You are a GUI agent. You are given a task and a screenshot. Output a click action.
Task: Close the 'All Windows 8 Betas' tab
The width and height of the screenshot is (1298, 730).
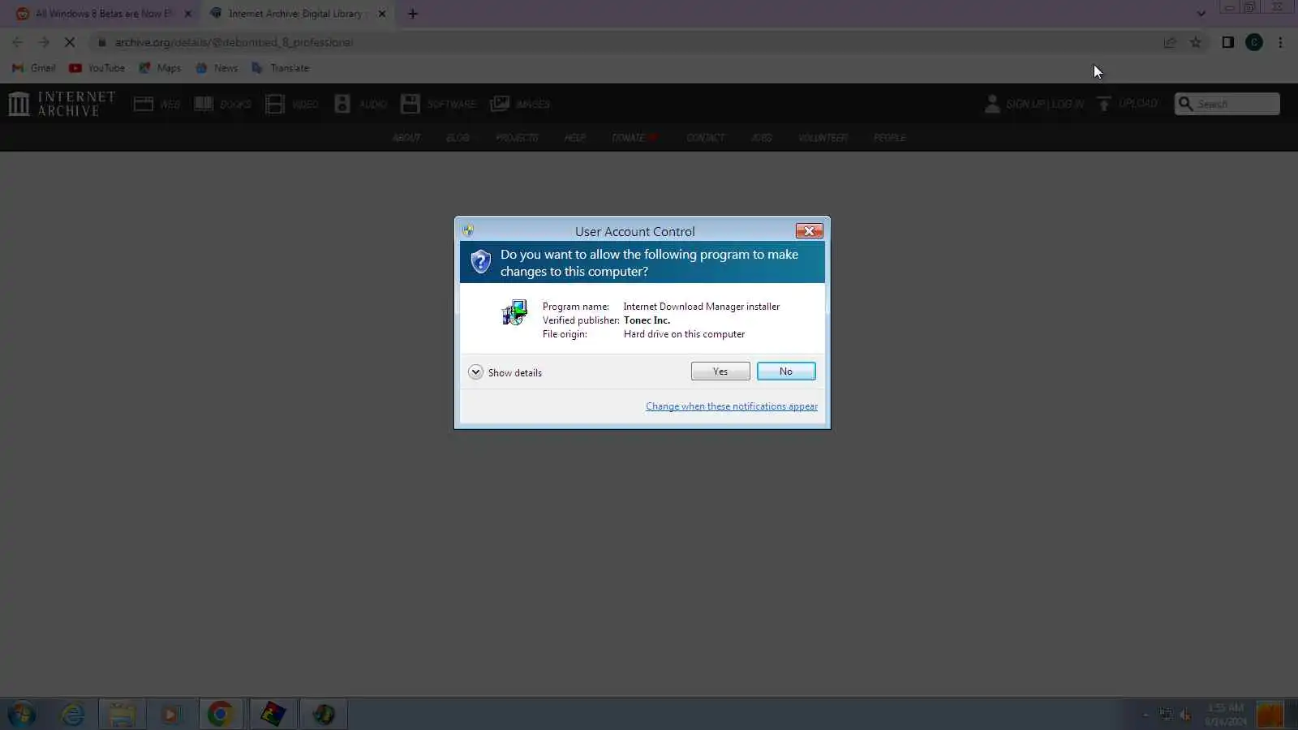pyautogui.click(x=188, y=14)
